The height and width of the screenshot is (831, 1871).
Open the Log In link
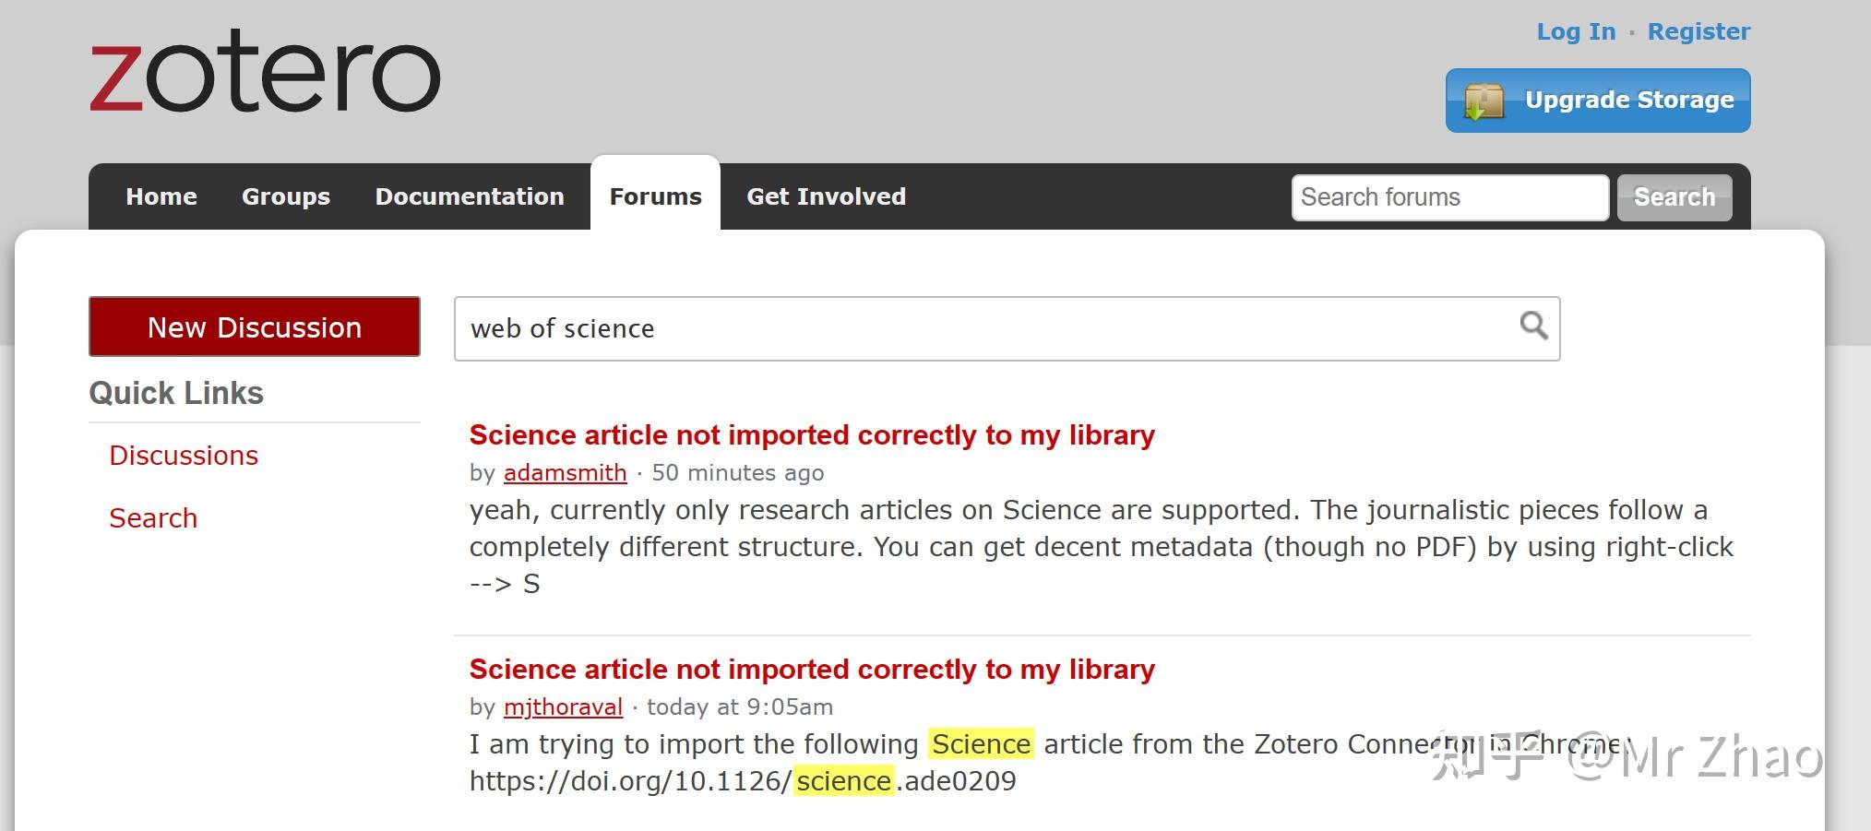1575,30
